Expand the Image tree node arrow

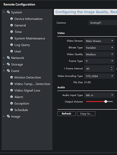click(x=4, y=116)
